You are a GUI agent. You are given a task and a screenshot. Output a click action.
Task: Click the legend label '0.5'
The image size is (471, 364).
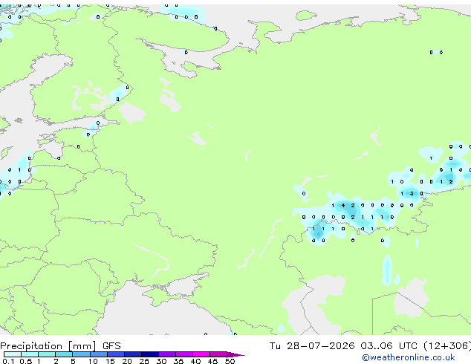[26, 361]
